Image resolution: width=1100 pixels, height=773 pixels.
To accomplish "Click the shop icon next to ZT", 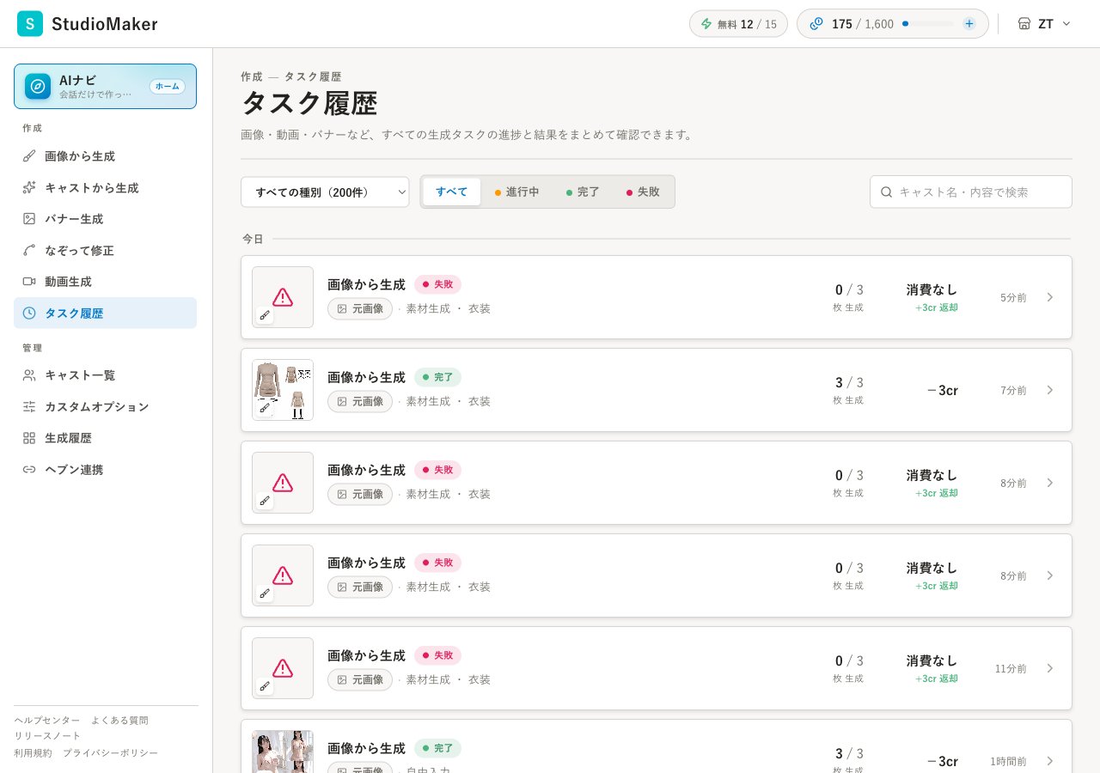I will pyautogui.click(x=1024, y=24).
